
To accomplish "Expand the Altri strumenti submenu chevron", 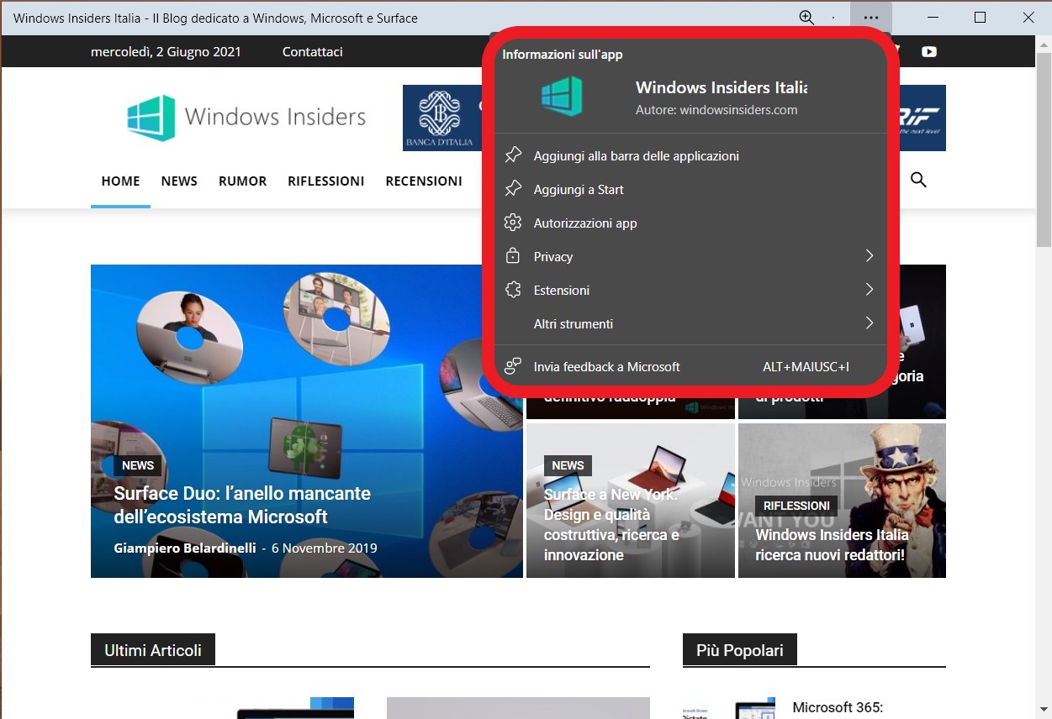I will 870,323.
